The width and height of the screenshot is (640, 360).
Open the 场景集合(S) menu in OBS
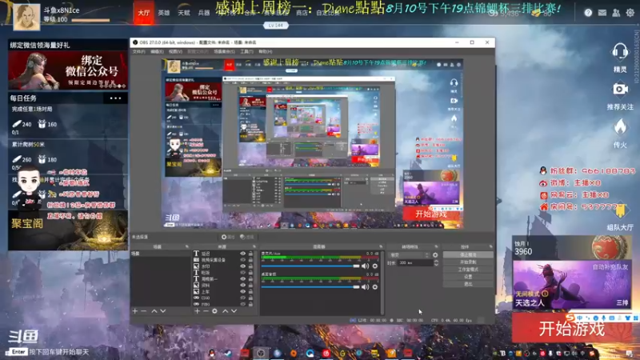[224, 51]
